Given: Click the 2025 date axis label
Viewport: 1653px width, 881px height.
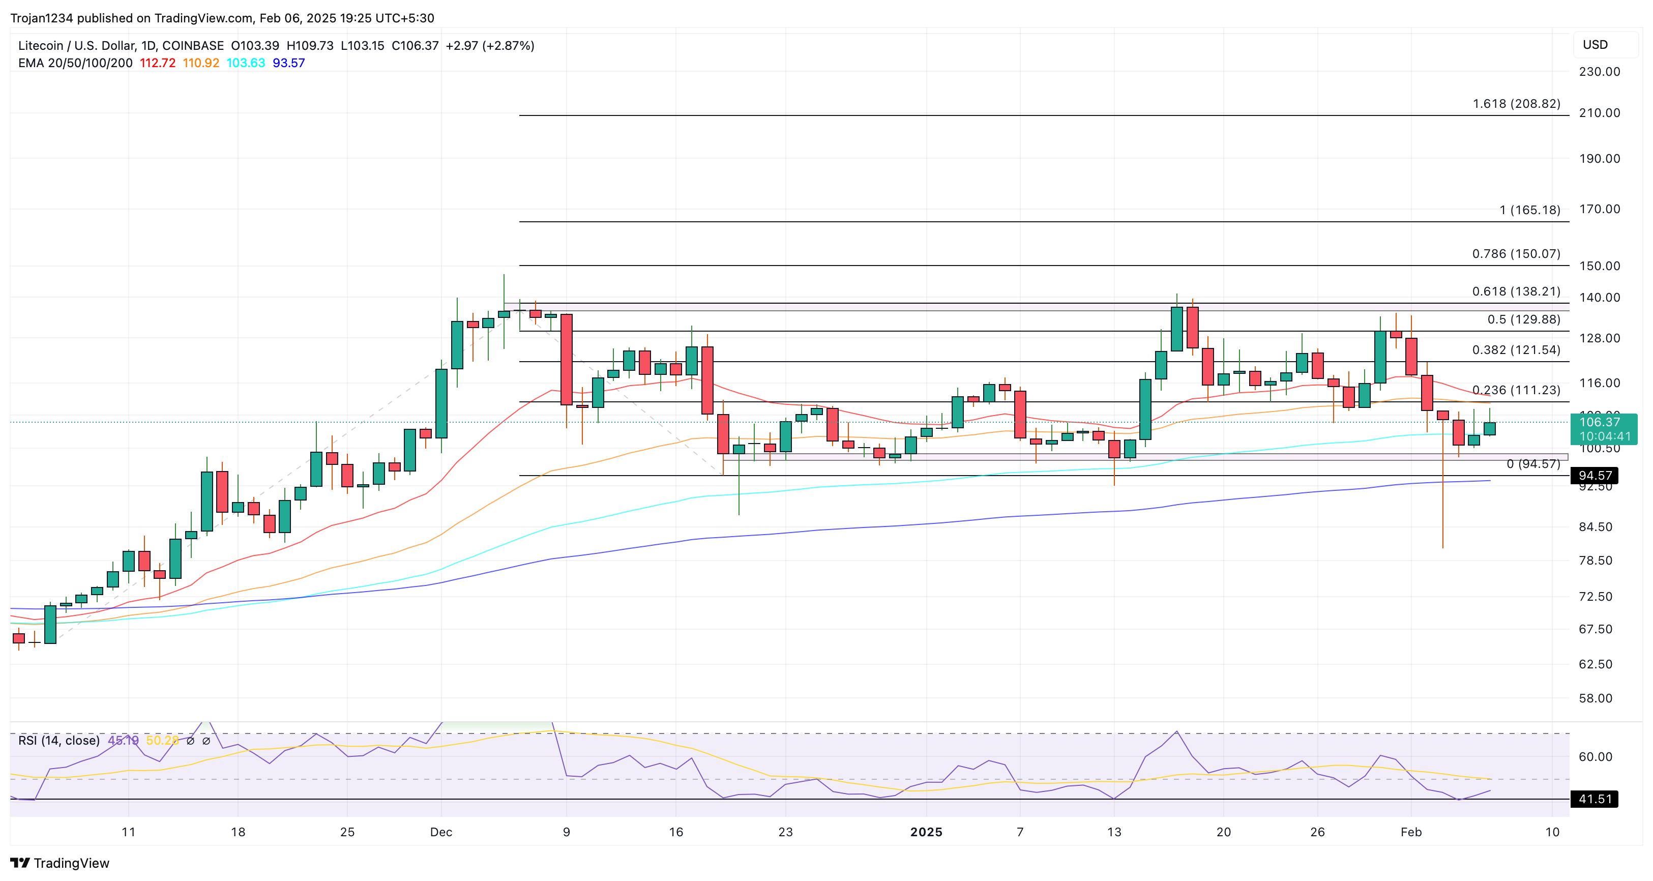Looking at the screenshot, I should tap(927, 832).
